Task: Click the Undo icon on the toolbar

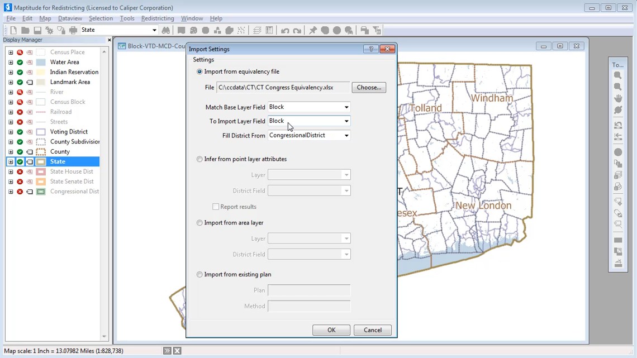Action: point(284,30)
